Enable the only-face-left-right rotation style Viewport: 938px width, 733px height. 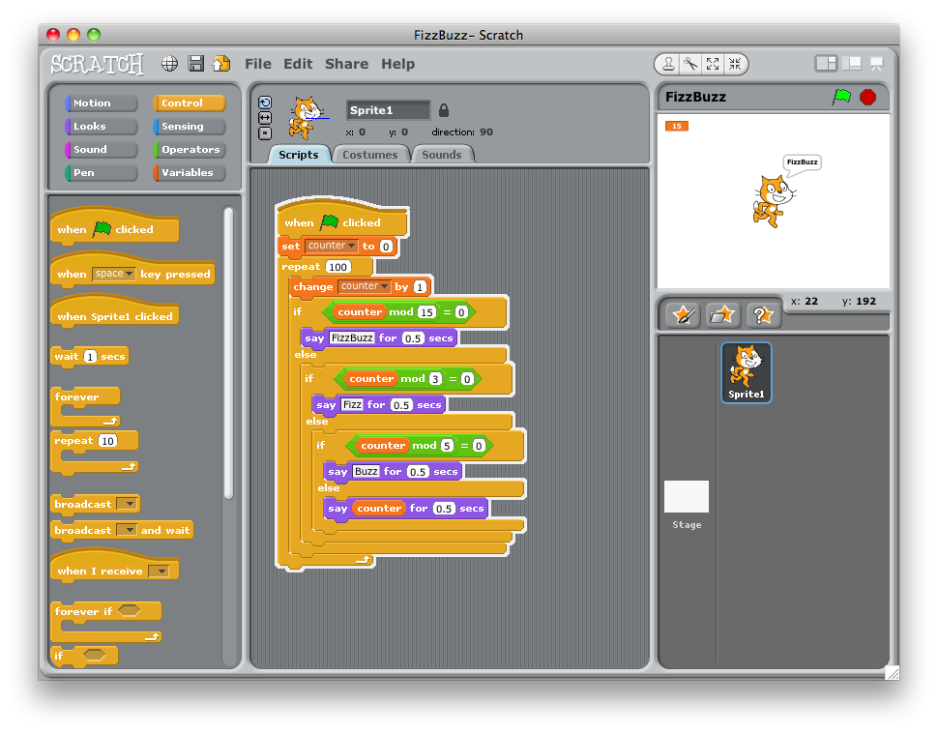(x=265, y=117)
